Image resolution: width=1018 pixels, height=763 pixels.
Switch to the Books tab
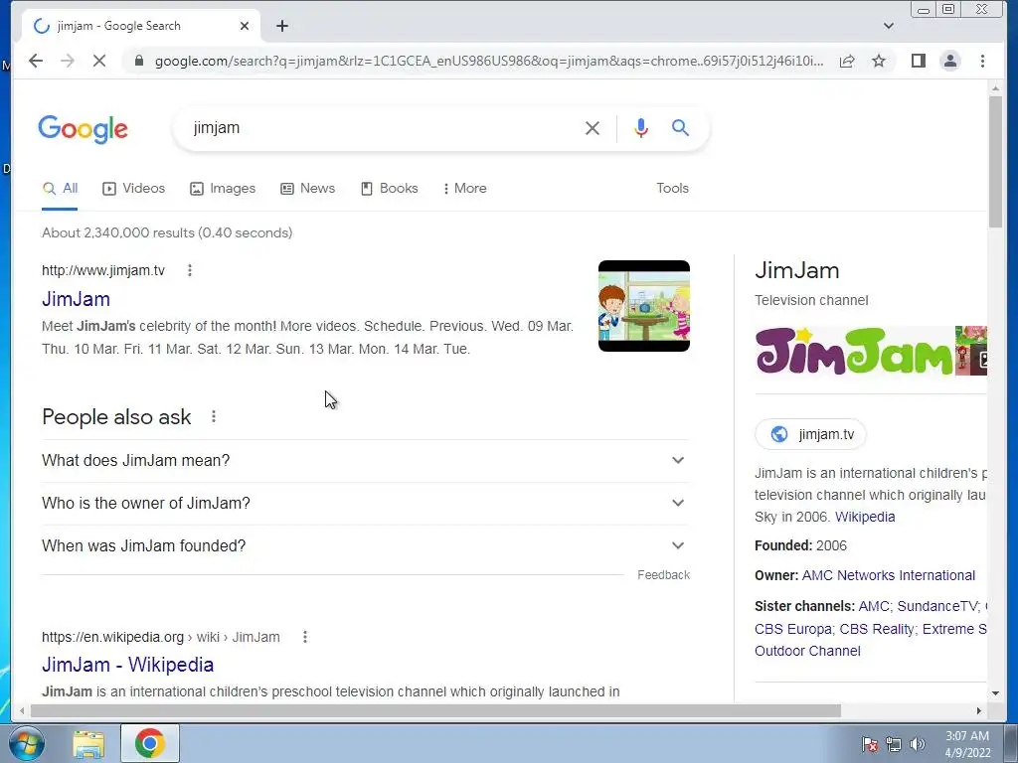click(390, 188)
